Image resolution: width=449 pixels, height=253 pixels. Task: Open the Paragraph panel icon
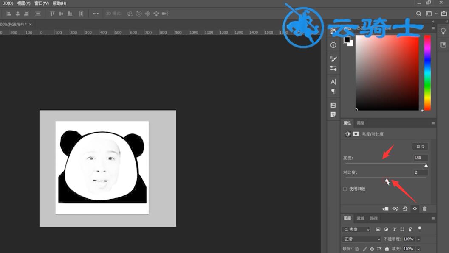click(x=333, y=92)
